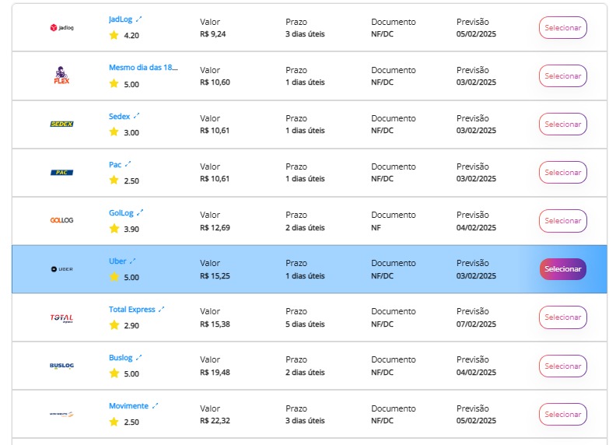Select the JadLog shipping option
616x445 pixels.
tap(562, 27)
